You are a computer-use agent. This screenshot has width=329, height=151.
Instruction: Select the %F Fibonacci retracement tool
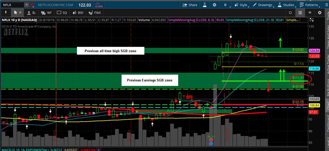[46, 13]
